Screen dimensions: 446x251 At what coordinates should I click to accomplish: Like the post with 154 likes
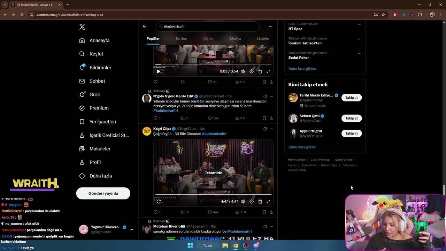click(213, 118)
